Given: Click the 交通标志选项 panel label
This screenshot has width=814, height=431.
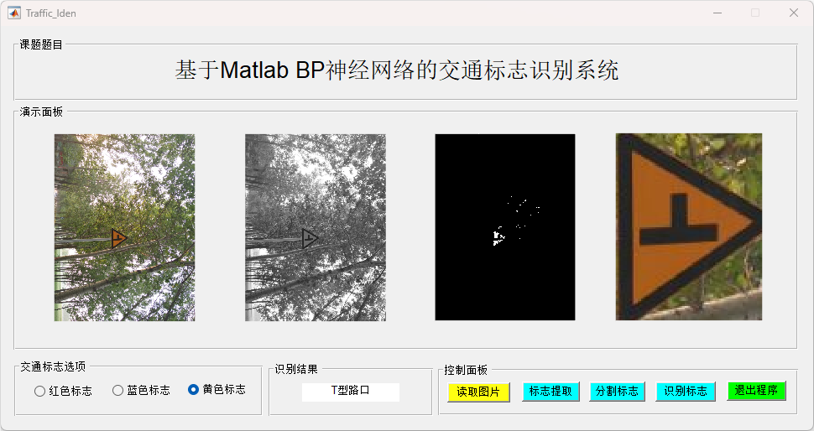Looking at the screenshot, I should (x=53, y=366).
